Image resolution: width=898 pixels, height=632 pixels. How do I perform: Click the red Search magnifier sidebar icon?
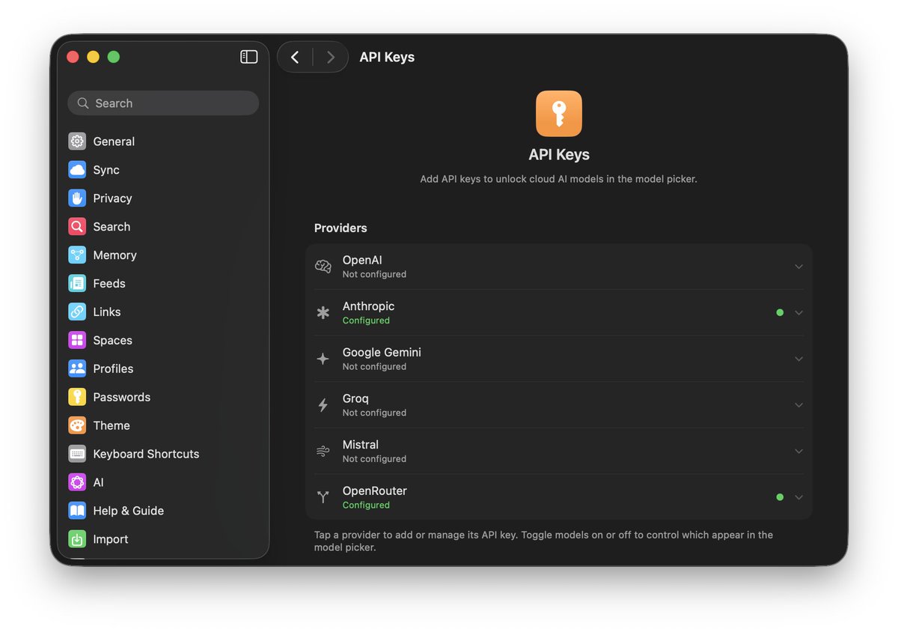click(x=77, y=227)
